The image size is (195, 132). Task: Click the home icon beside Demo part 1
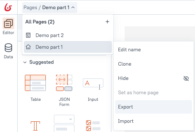tap(28, 47)
